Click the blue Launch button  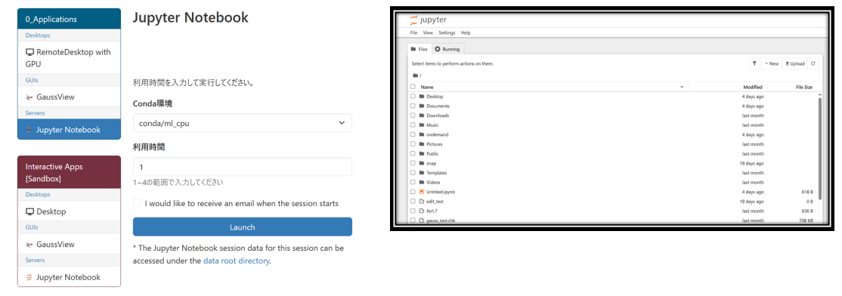(242, 227)
